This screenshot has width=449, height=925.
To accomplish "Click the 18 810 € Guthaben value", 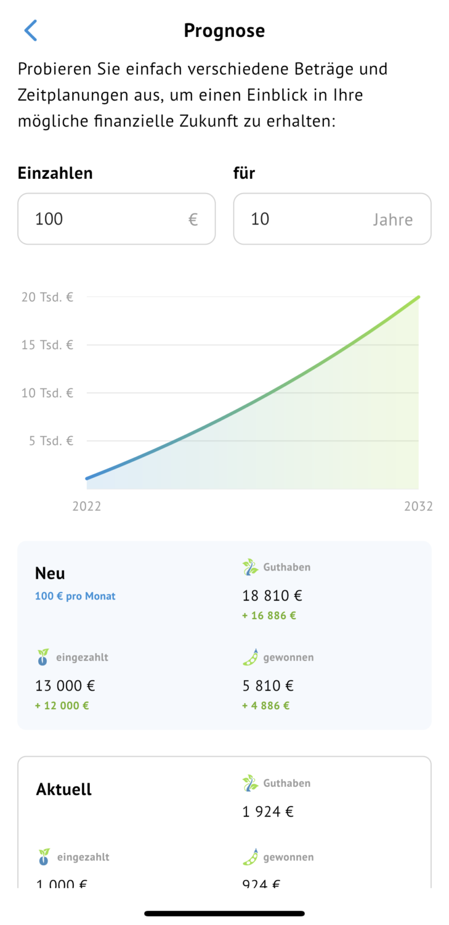I will pyautogui.click(x=272, y=596).
